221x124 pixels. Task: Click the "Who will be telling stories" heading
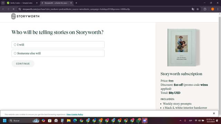pyautogui.click(x=58, y=32)
